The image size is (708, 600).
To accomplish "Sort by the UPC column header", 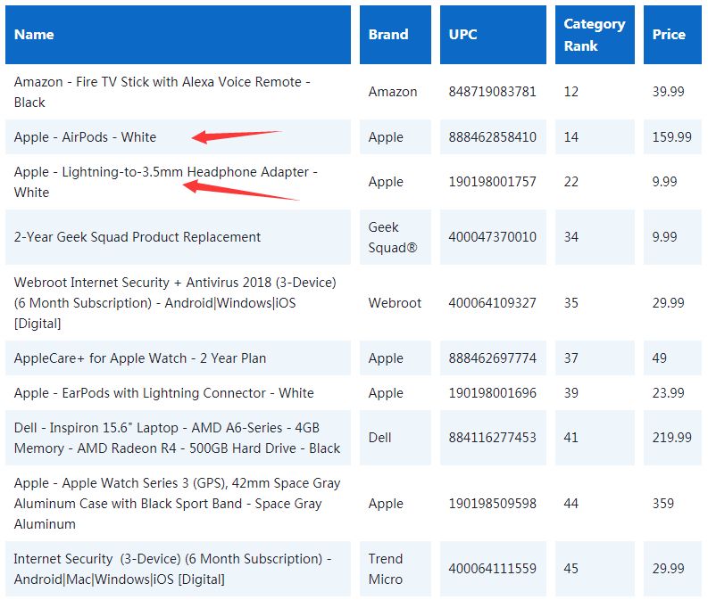I will pyautogui.click(x=463, y=35).
